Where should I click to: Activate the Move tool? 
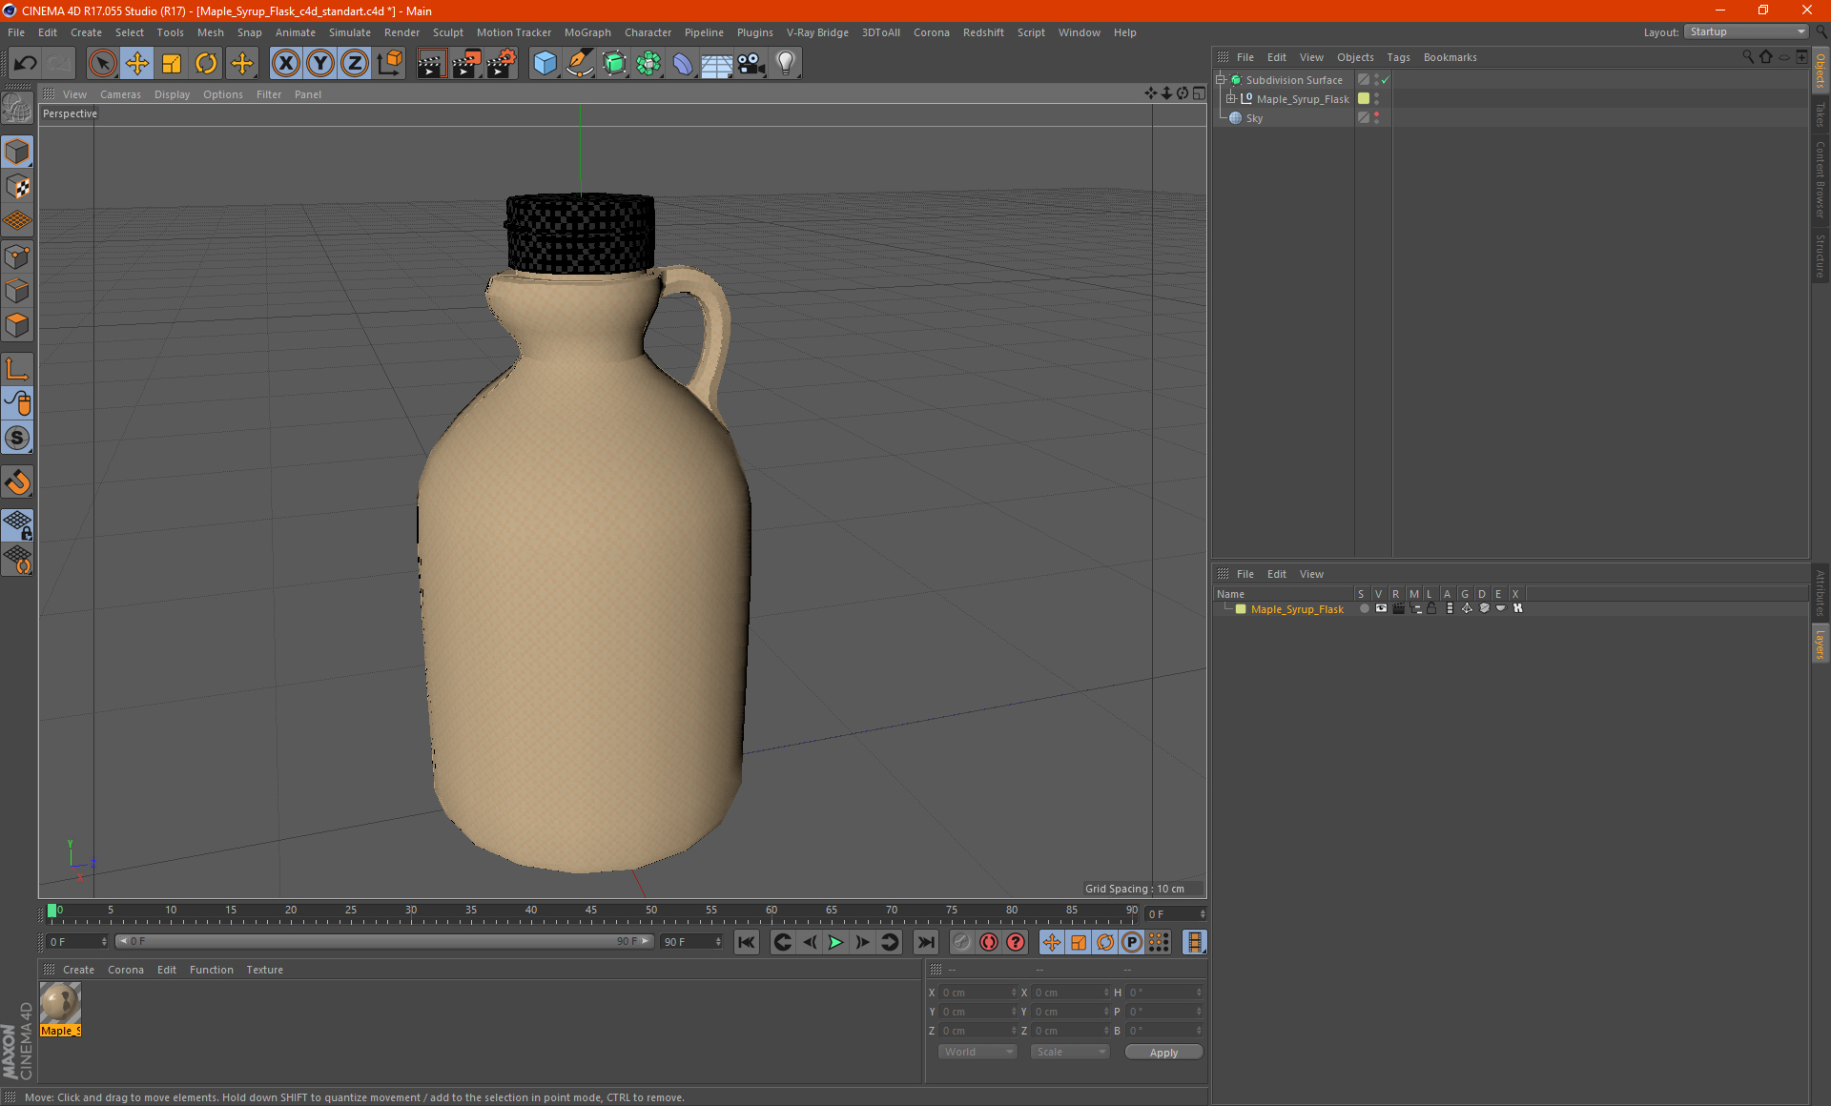[137, 64]
